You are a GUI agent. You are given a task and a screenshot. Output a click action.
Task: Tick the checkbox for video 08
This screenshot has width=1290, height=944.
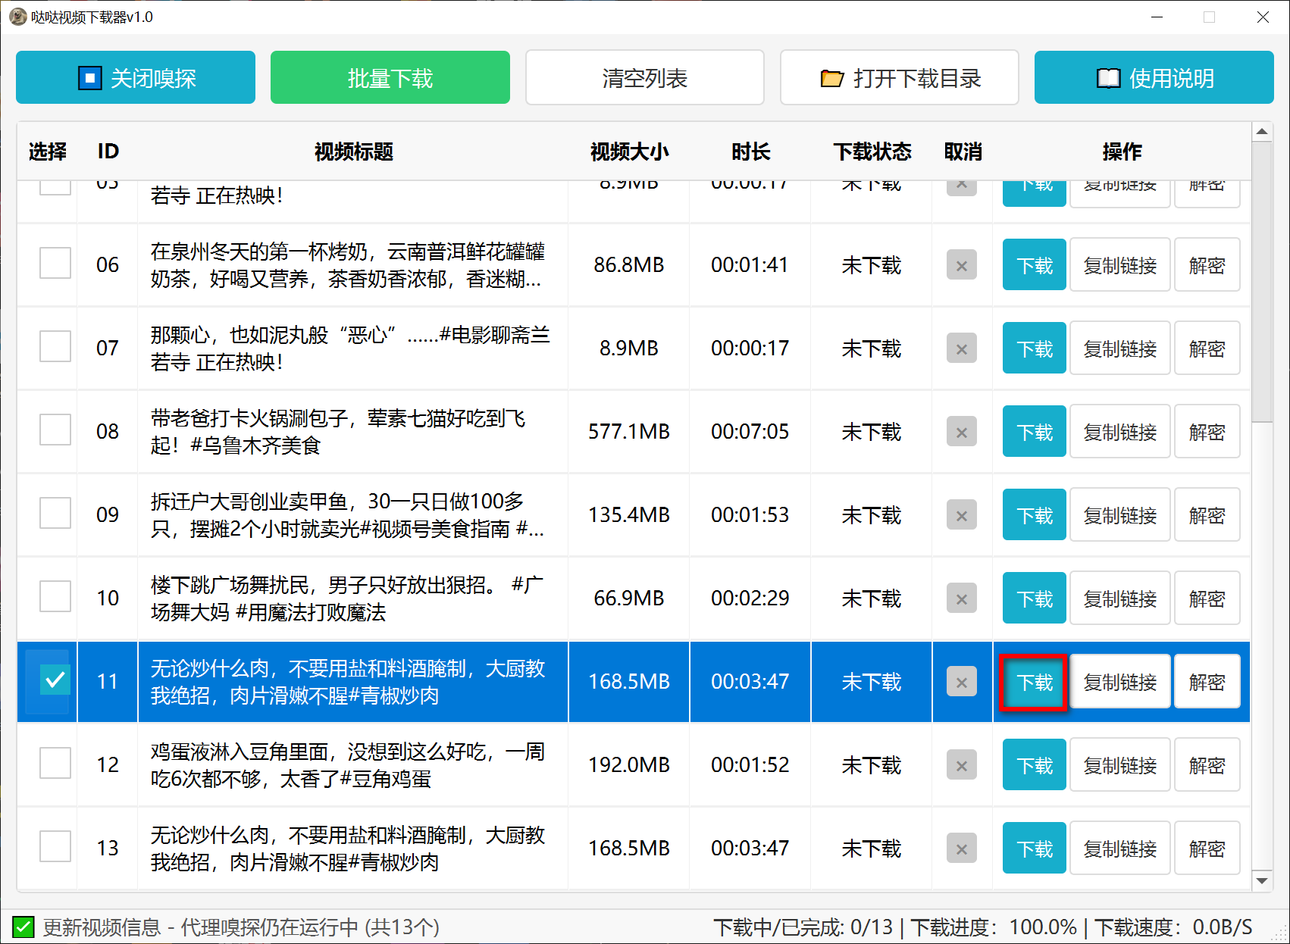pyautogui.click(x=55, y=430)
